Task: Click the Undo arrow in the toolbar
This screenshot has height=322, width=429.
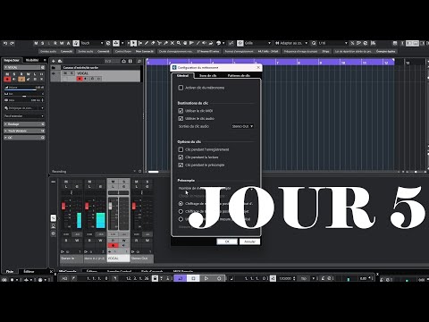Action: pyautogui.click(x=5, y=44)
